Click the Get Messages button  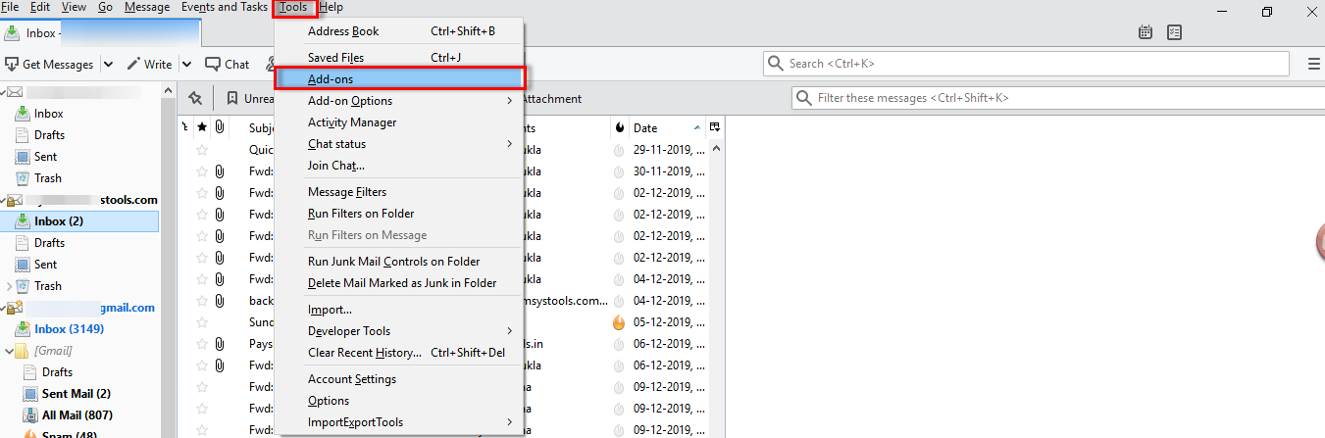pos(49,65)
